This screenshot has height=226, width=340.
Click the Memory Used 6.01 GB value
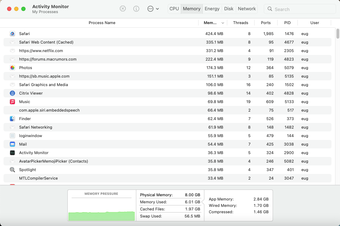coord(193,202)
